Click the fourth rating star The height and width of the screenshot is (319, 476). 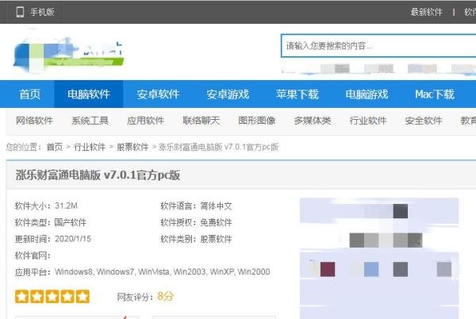point(67,297)
